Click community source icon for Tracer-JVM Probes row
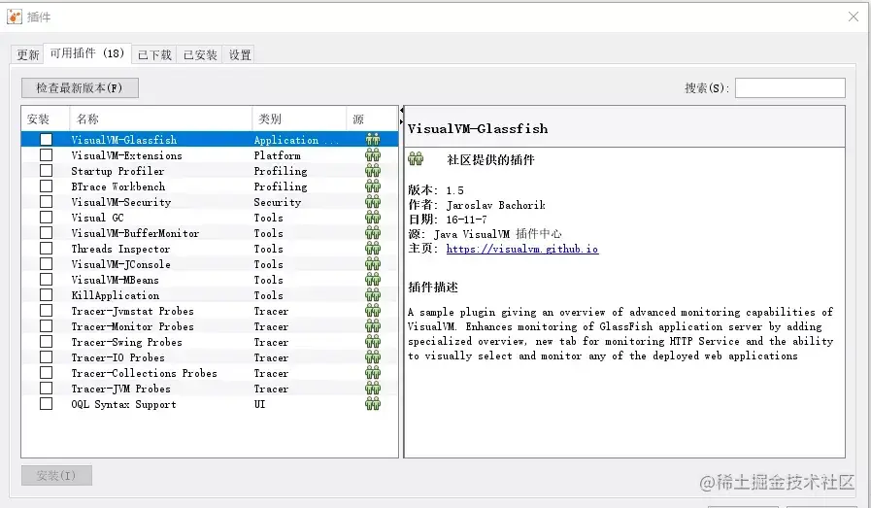Viewport: 871px width, 508px height. (x=373, y=389)
